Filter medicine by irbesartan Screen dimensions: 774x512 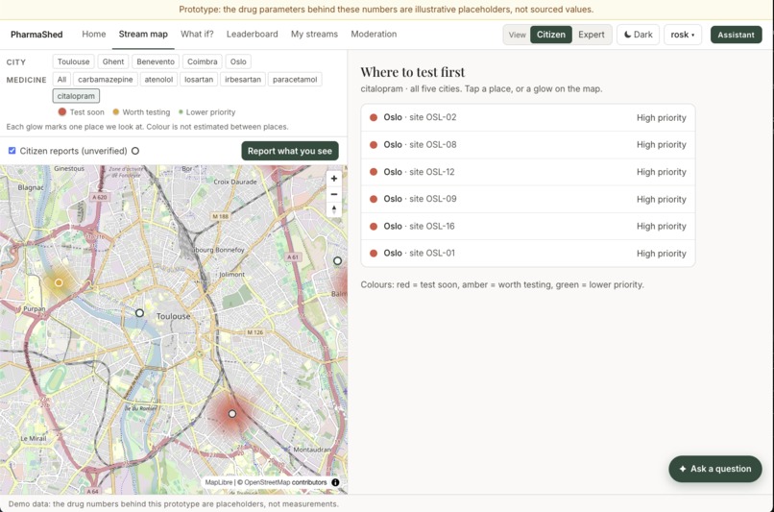coord(243,80)
